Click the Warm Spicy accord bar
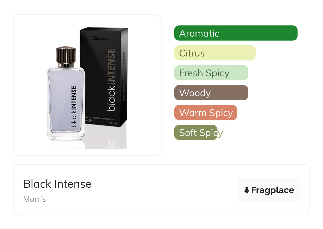The image size is (323, 229). (206, 113)
